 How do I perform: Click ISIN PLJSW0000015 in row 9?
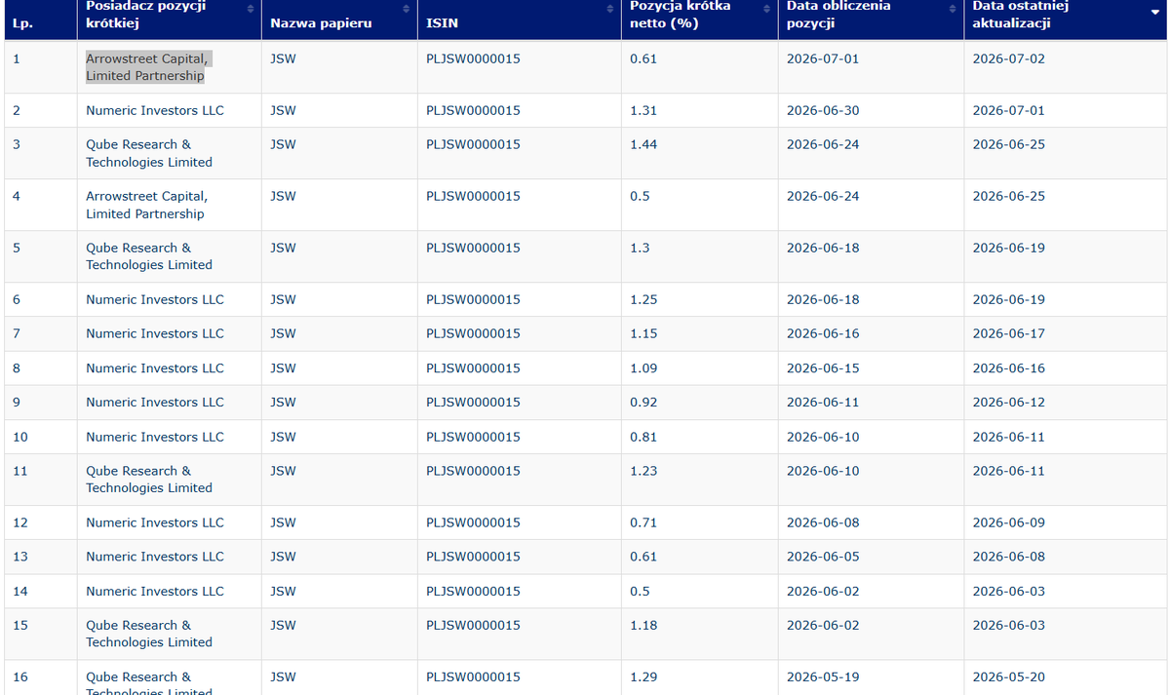(x=473, y=402)
